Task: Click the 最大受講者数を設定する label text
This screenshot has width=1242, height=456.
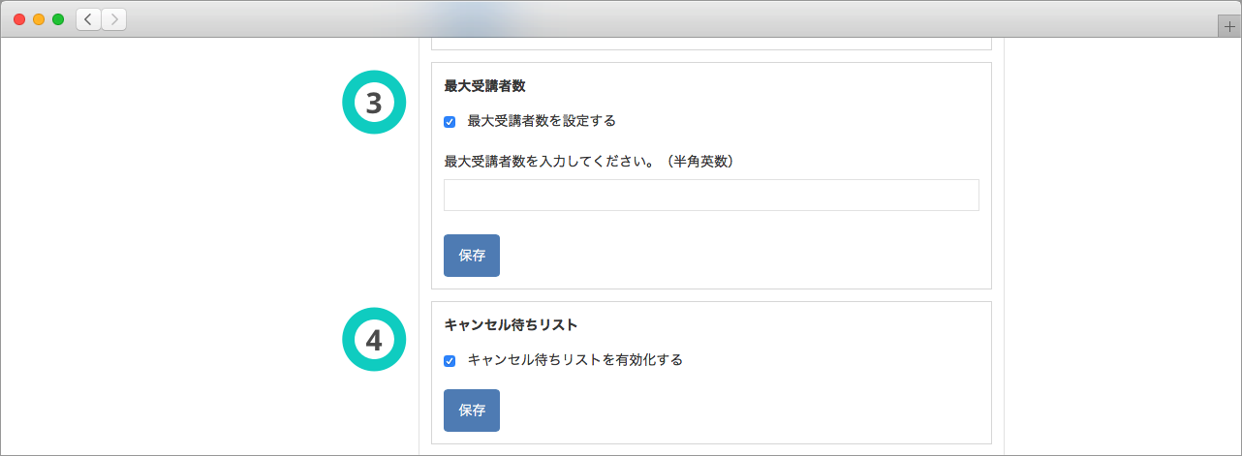Action: pyautogui.click(x=542, y=121)
